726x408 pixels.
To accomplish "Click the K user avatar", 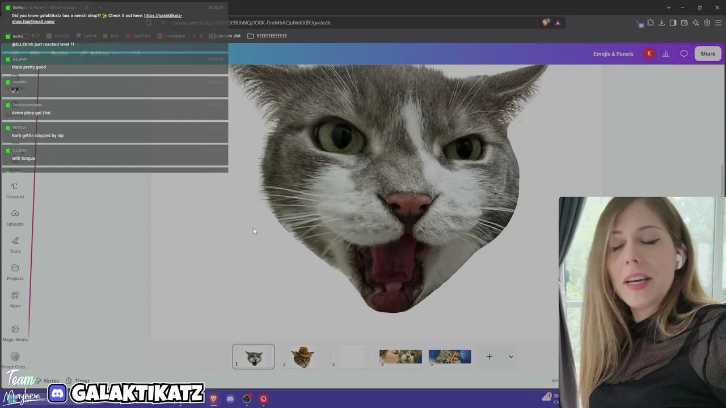I will pyautogui.click(x=649, y=54).
